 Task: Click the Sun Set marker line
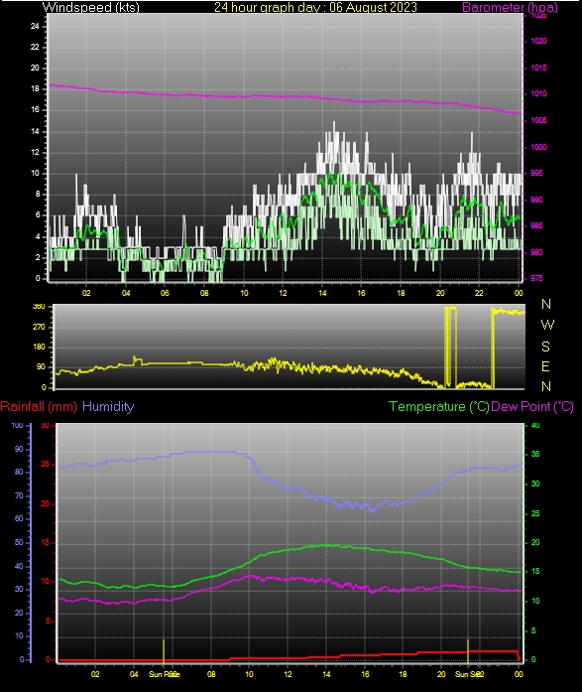468,651
